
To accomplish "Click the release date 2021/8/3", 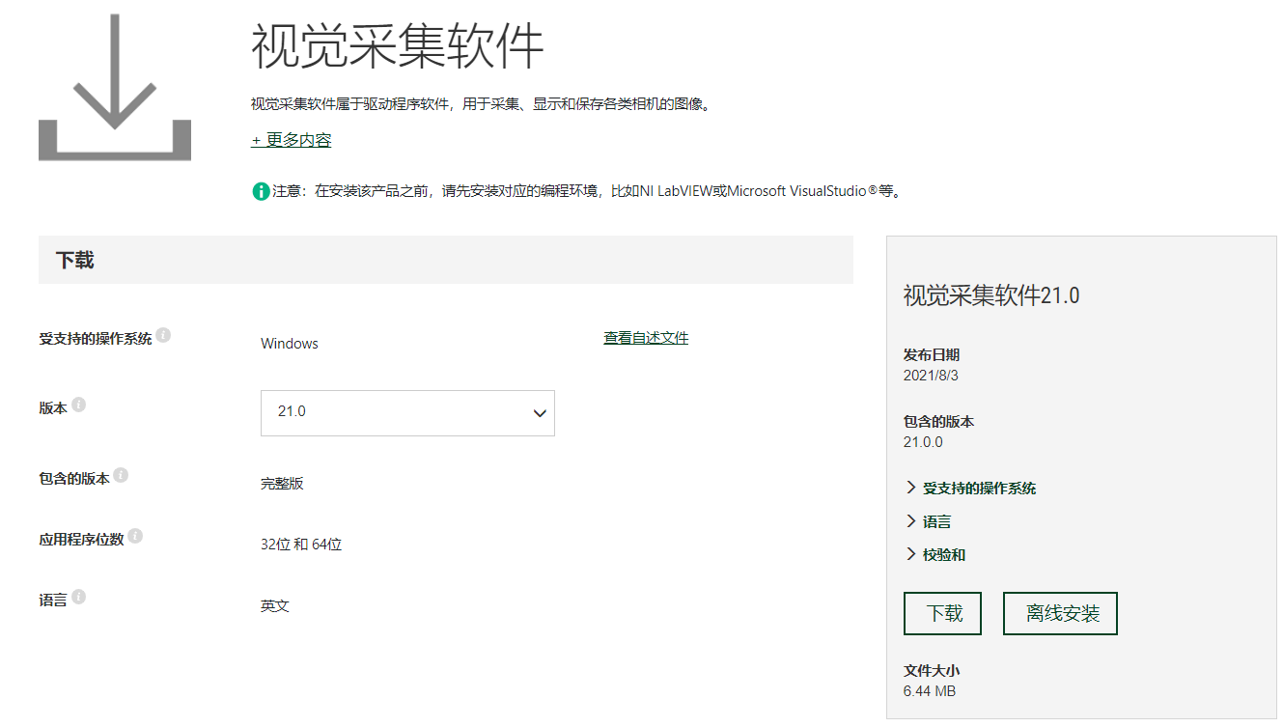I will (931, 375).
